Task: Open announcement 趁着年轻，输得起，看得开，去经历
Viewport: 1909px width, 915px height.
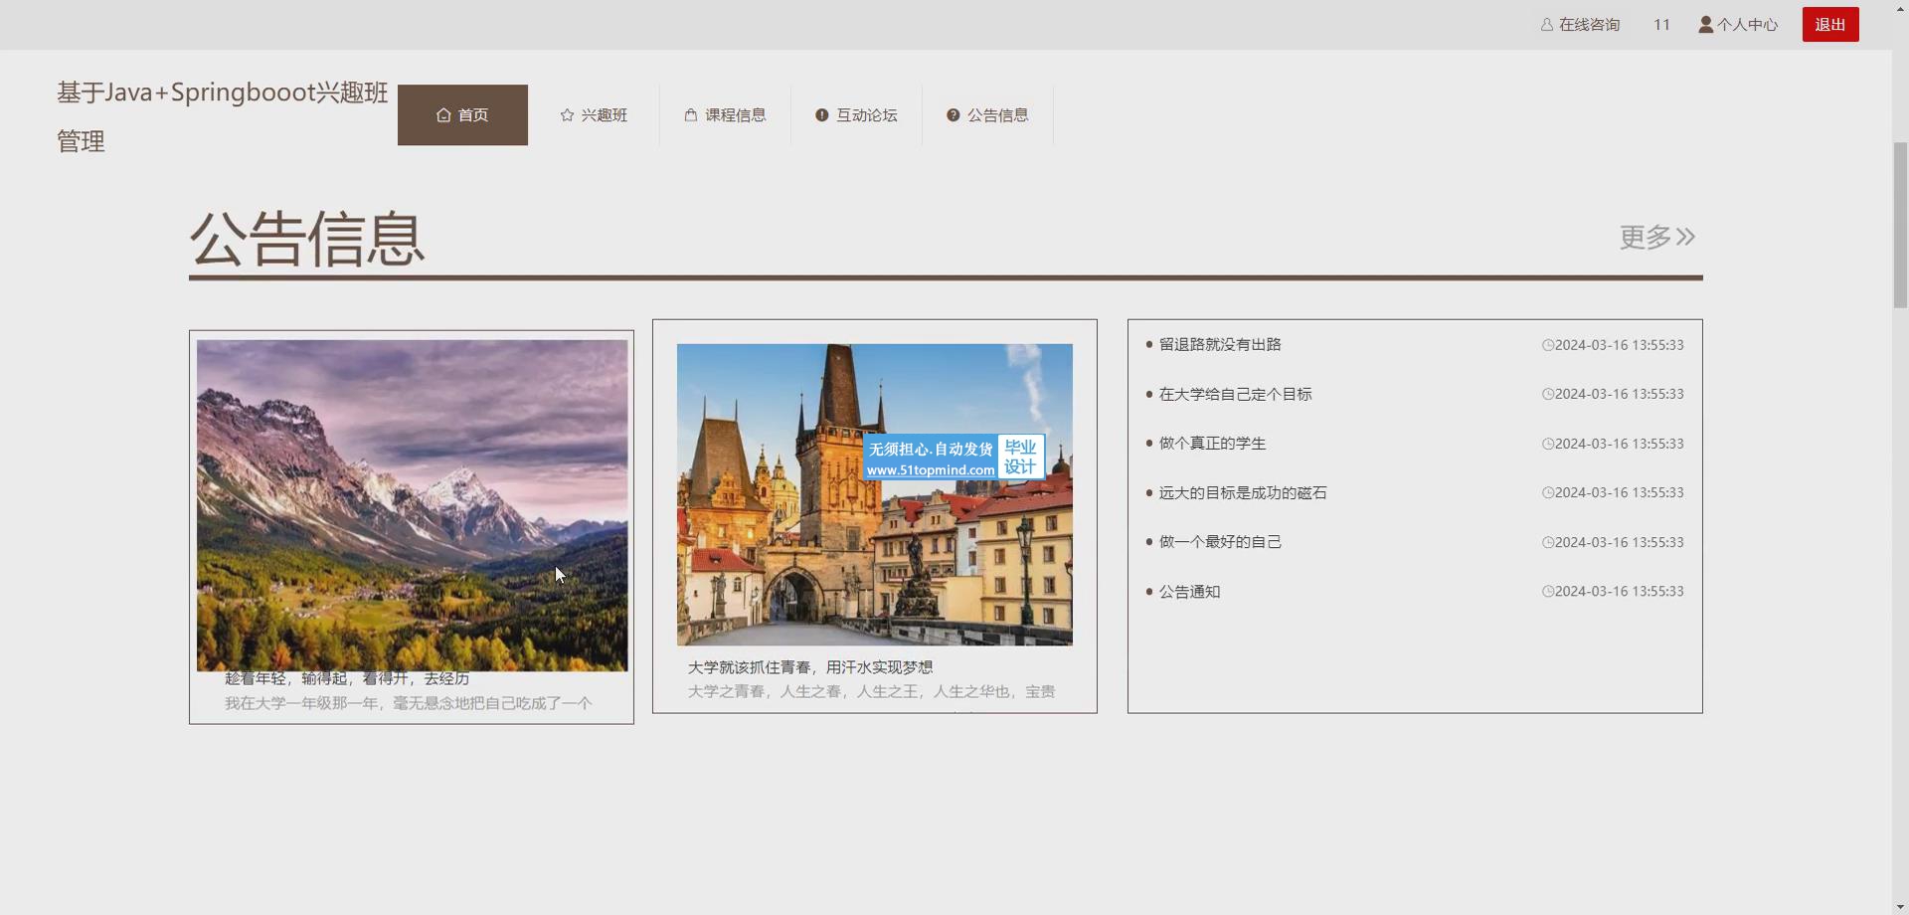Action: click(x=347, y=679)
